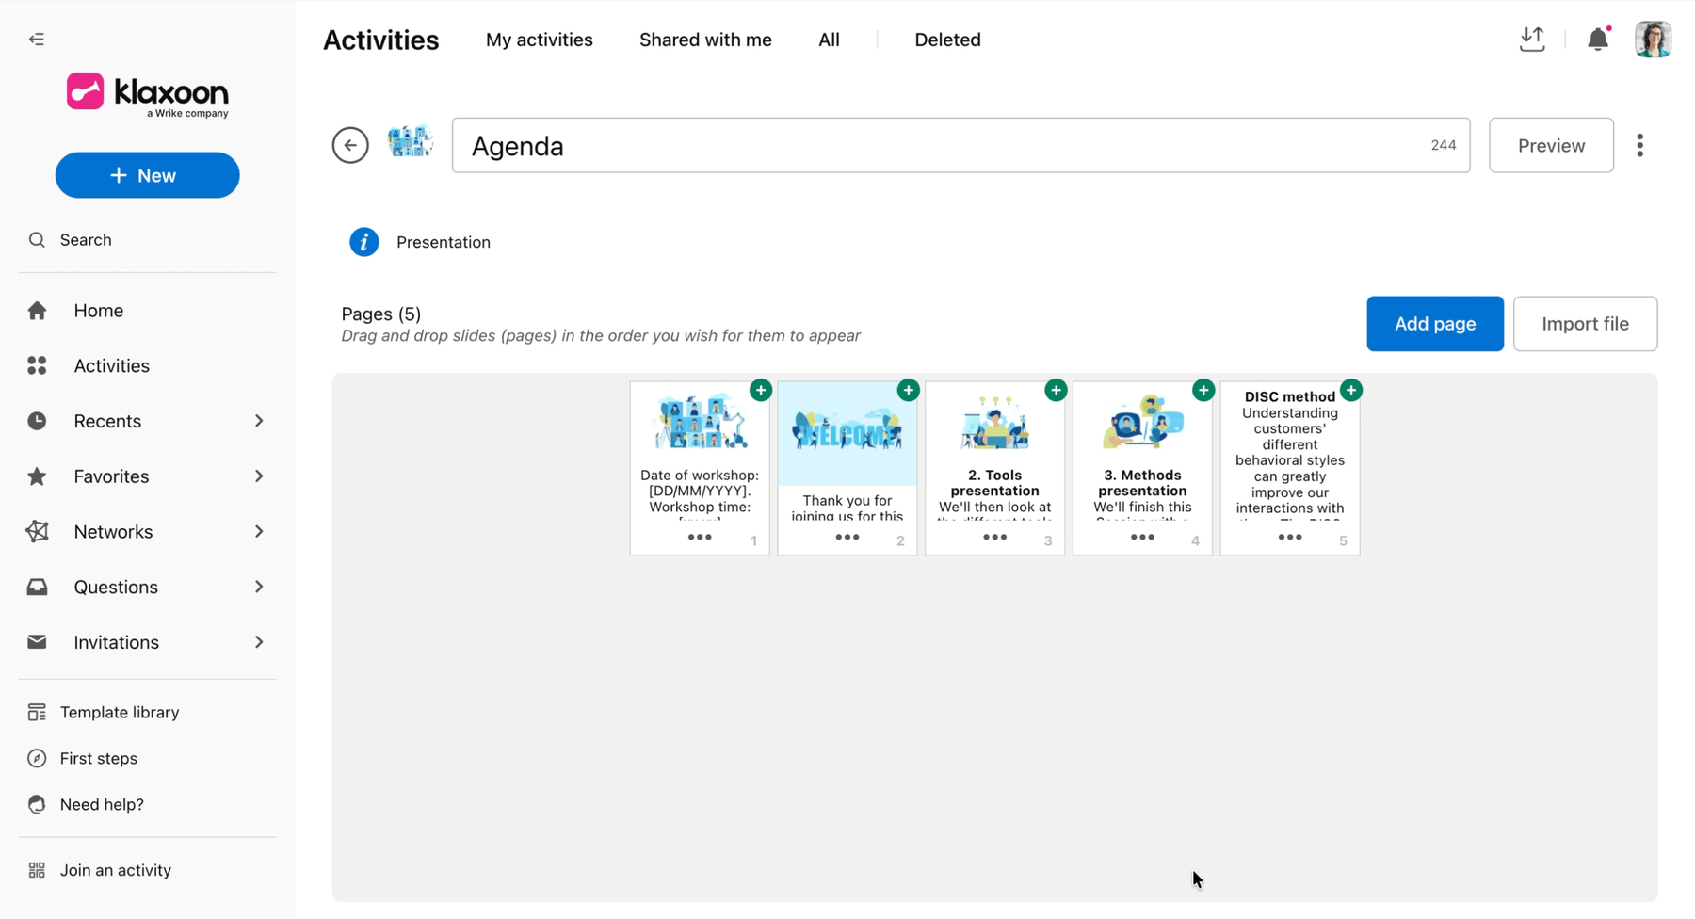This screenshot has height=919, width=1695.
Task: Collapse the sidebar with the top-left arrow icon
Action: coord(37,40)
